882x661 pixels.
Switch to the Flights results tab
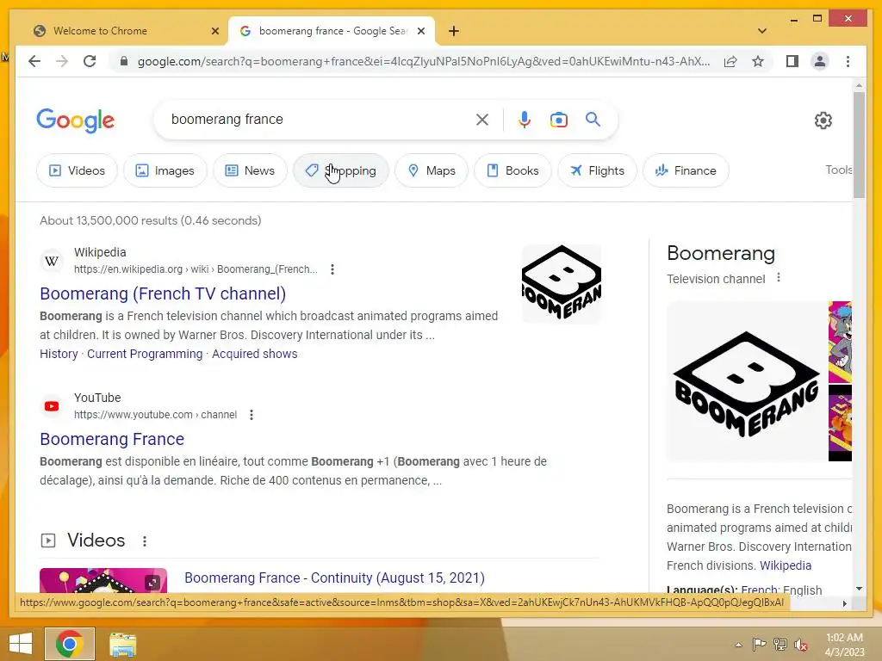597,170
